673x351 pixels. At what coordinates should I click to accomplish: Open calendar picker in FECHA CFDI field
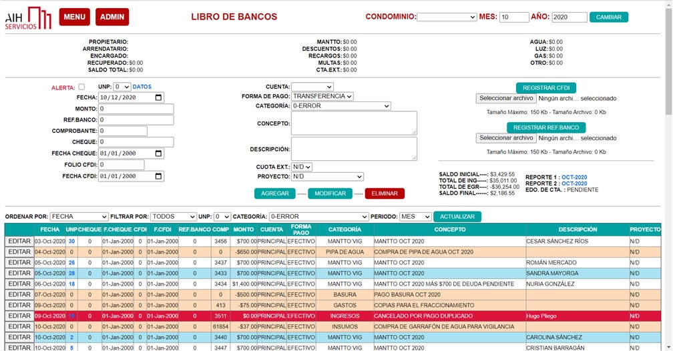(x=158, y=176)
